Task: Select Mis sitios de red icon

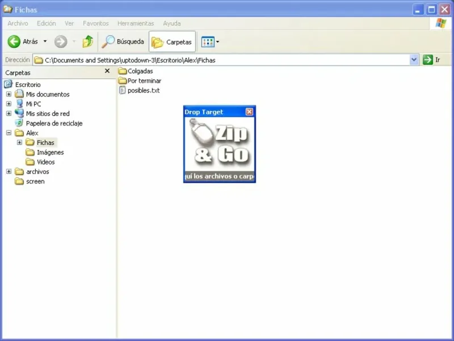Action: click(19, 113)
